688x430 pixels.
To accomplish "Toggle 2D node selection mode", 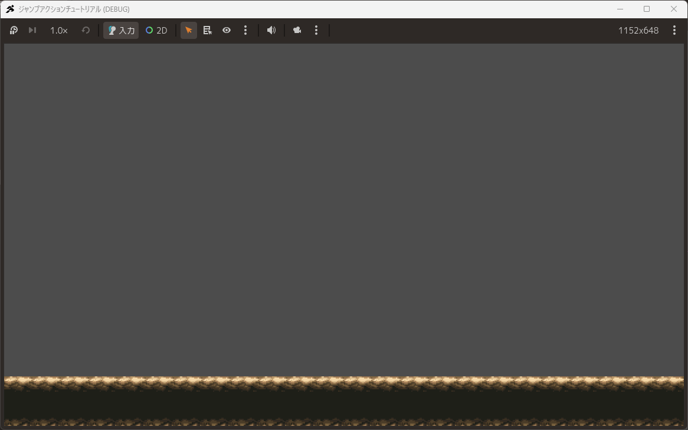I will pos(156,30).
